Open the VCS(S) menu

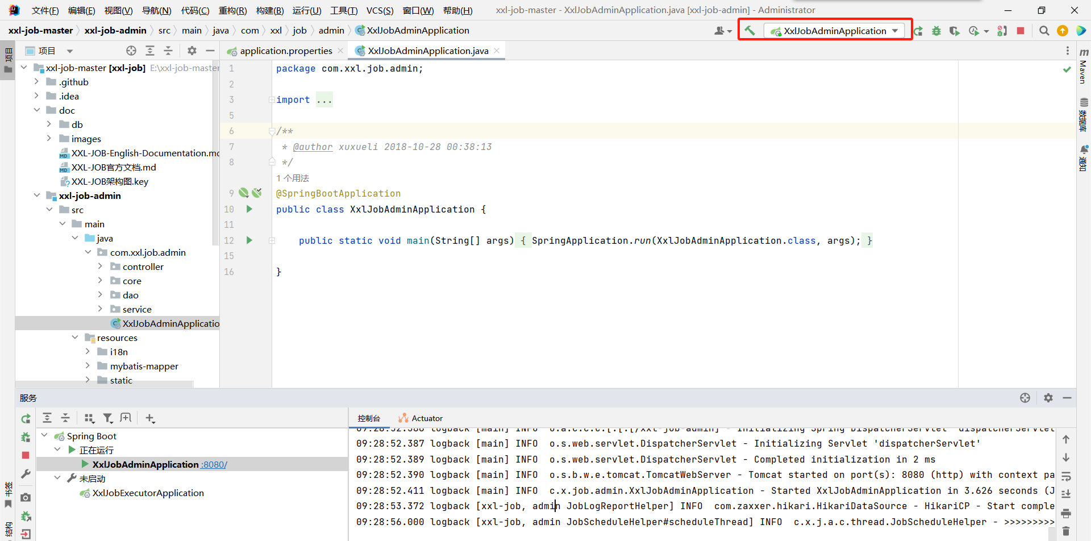[x=380, y=10]
